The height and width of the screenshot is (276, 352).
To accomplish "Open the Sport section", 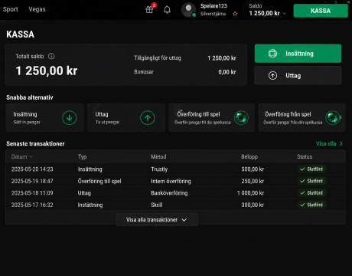I will pos(11,9).
